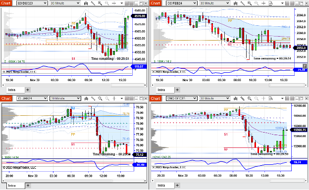Click the horizontal scrollbar thumb of GC FEB24 chart
The height and width of the screenshot is (190, 309).
coord(287,85)
